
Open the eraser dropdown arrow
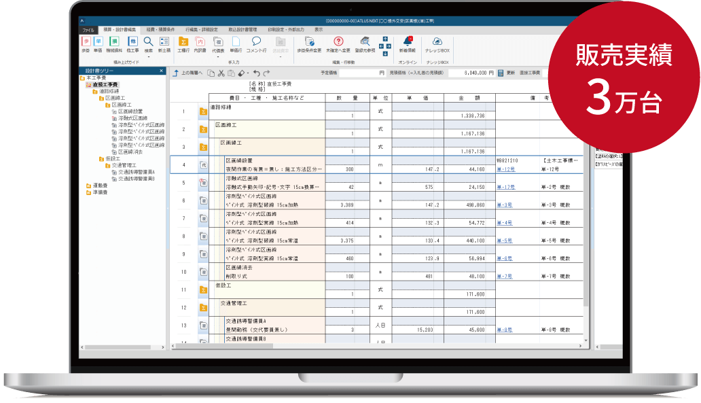248,73
